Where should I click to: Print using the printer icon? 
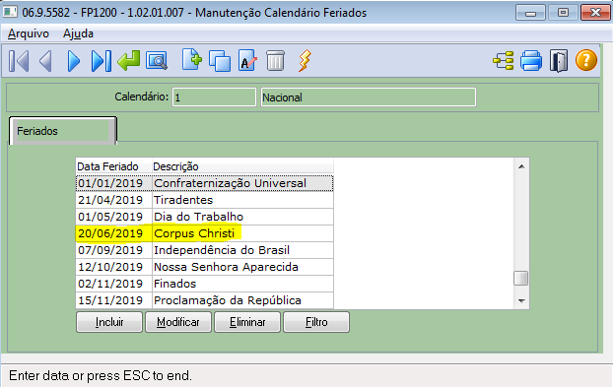(531, 61)
